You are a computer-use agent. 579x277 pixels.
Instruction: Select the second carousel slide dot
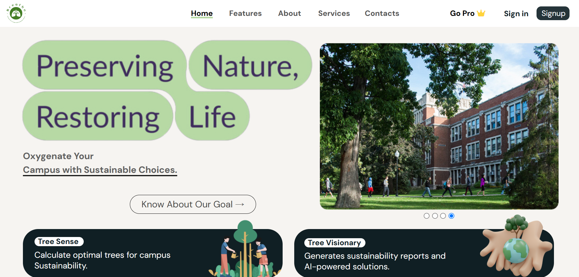(x=435, y=216)
